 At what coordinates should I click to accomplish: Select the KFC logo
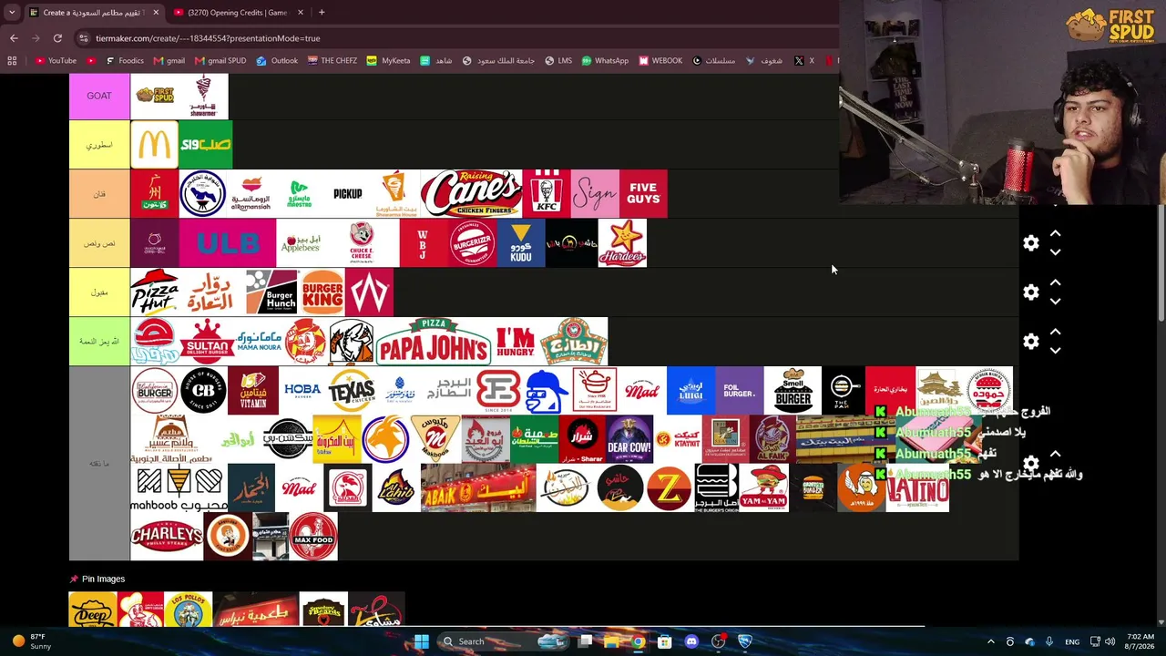point(547,194)
